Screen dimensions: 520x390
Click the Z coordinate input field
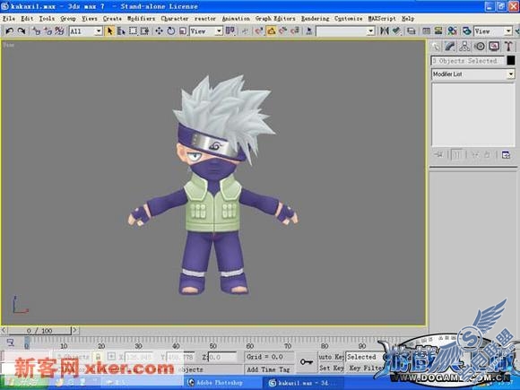(221, 357)
